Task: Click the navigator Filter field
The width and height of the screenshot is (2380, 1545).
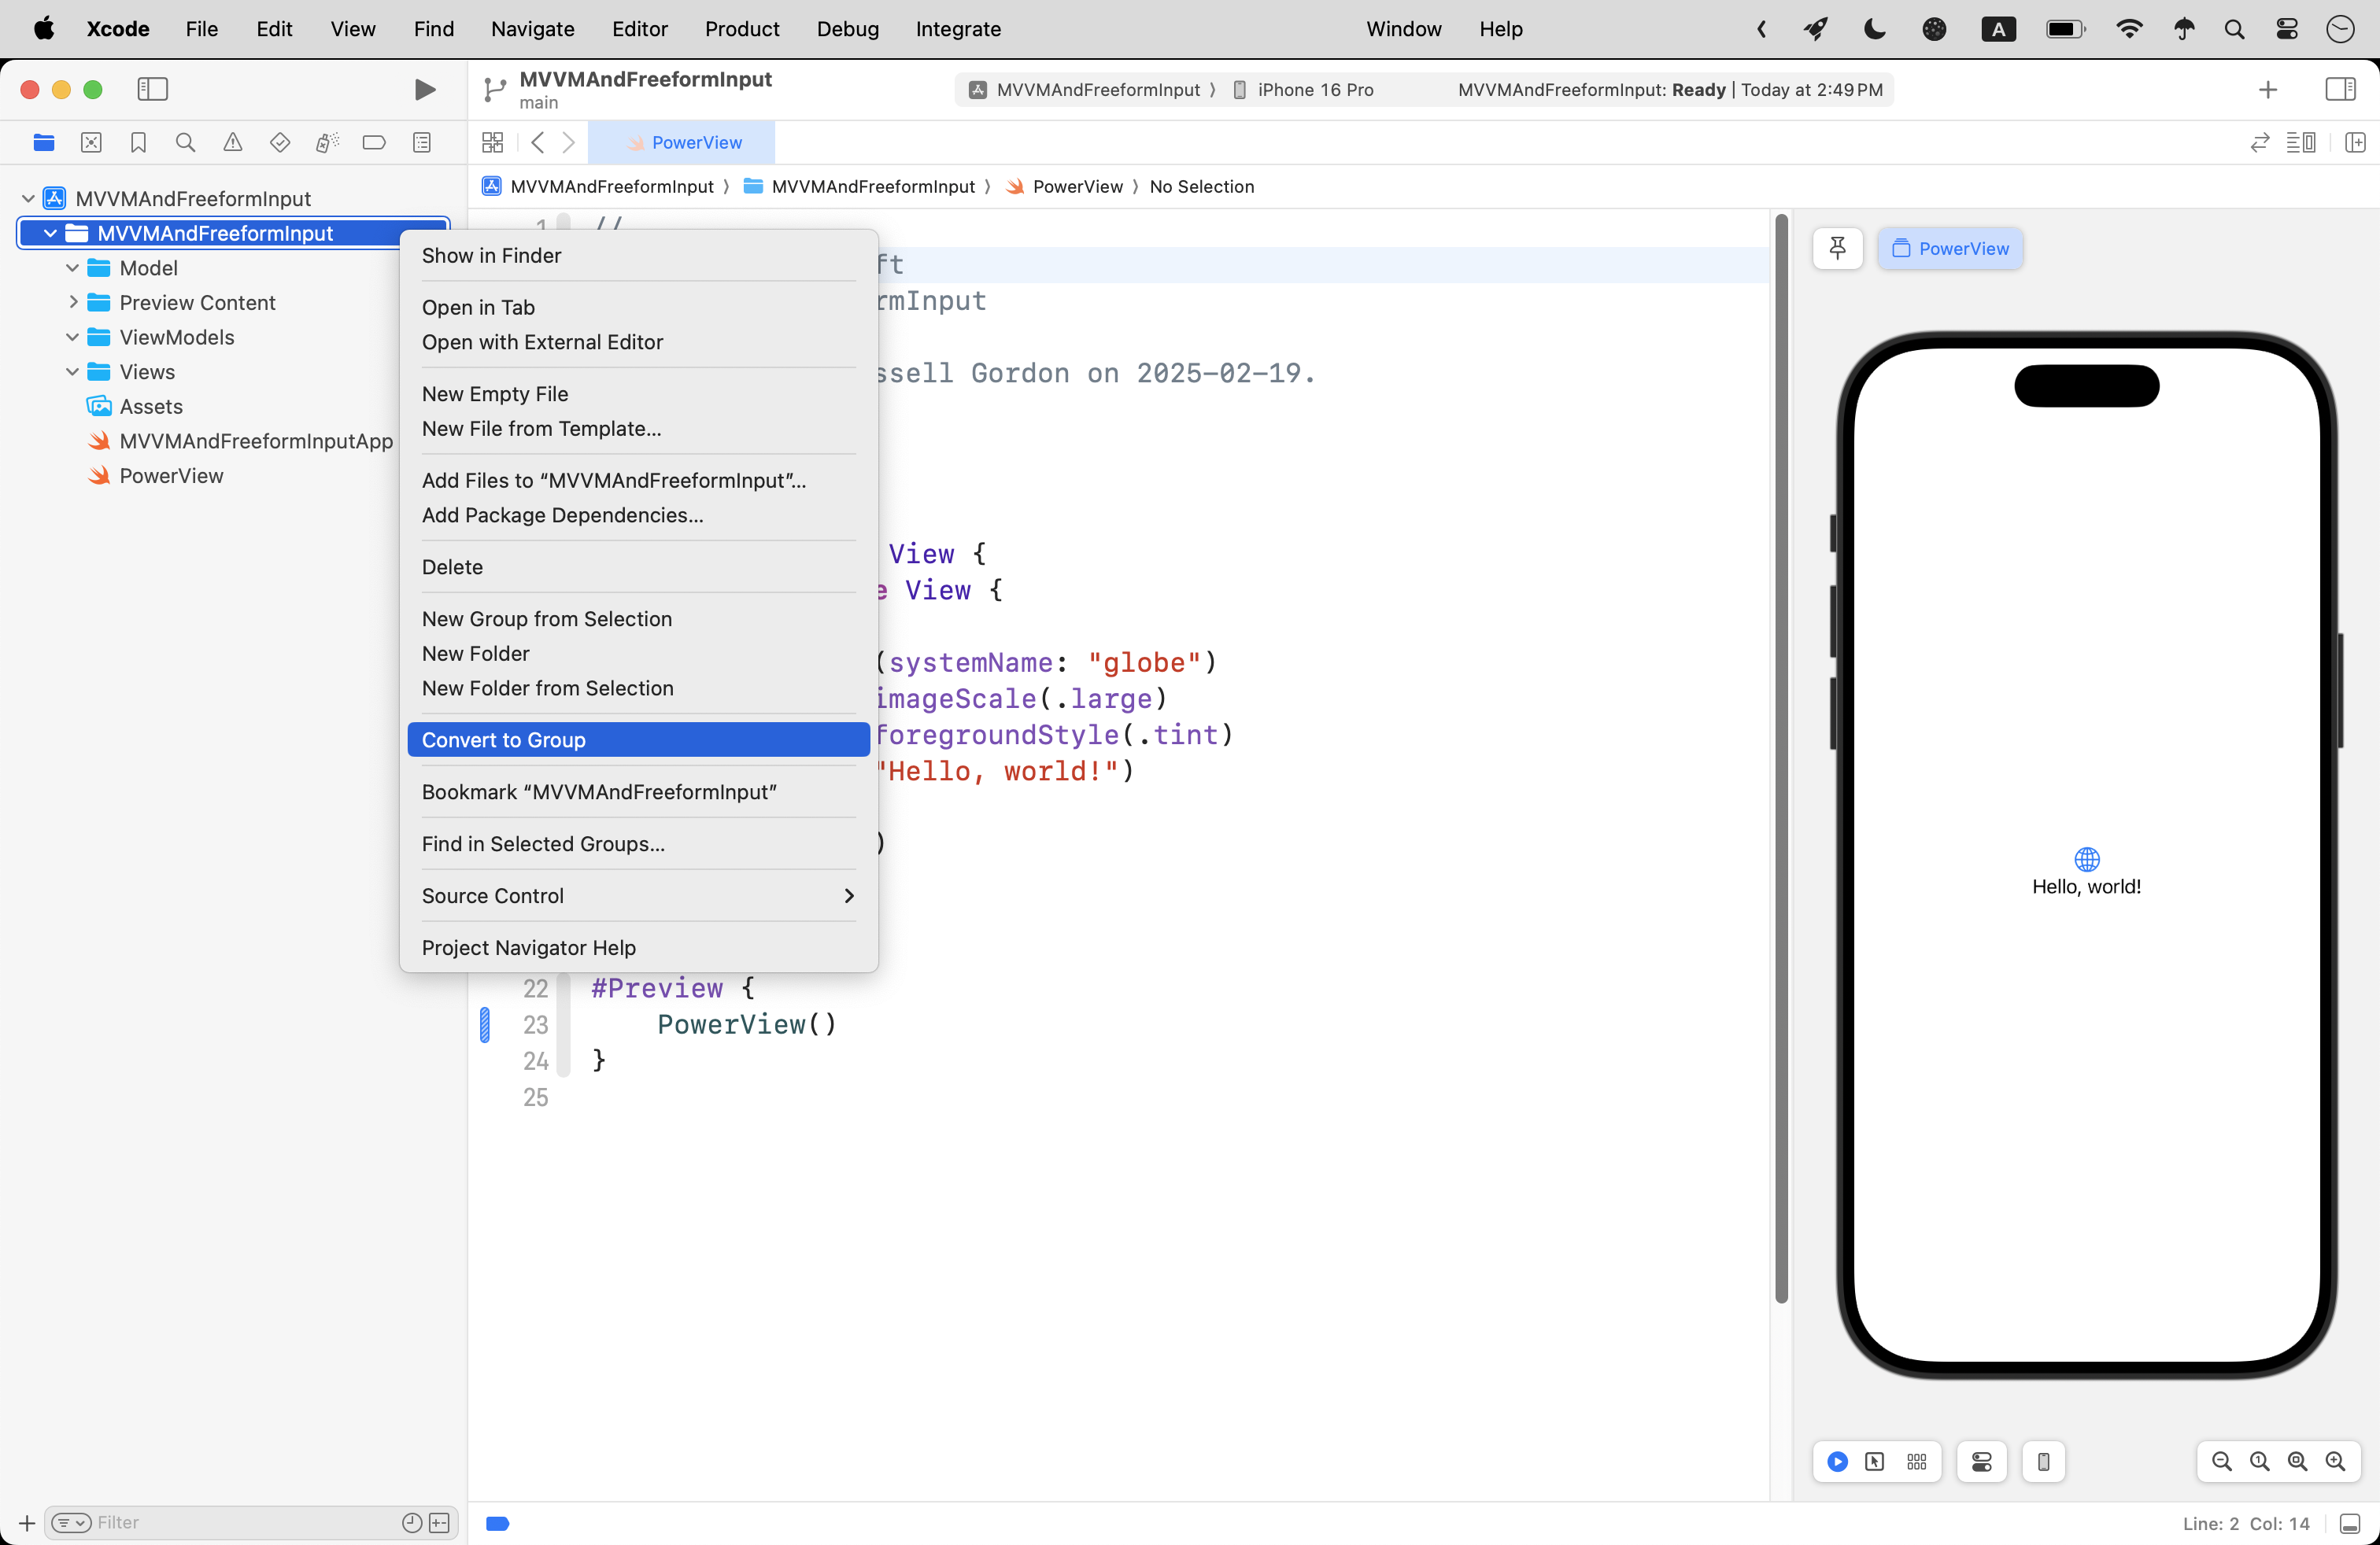Action: (240, 1522)
